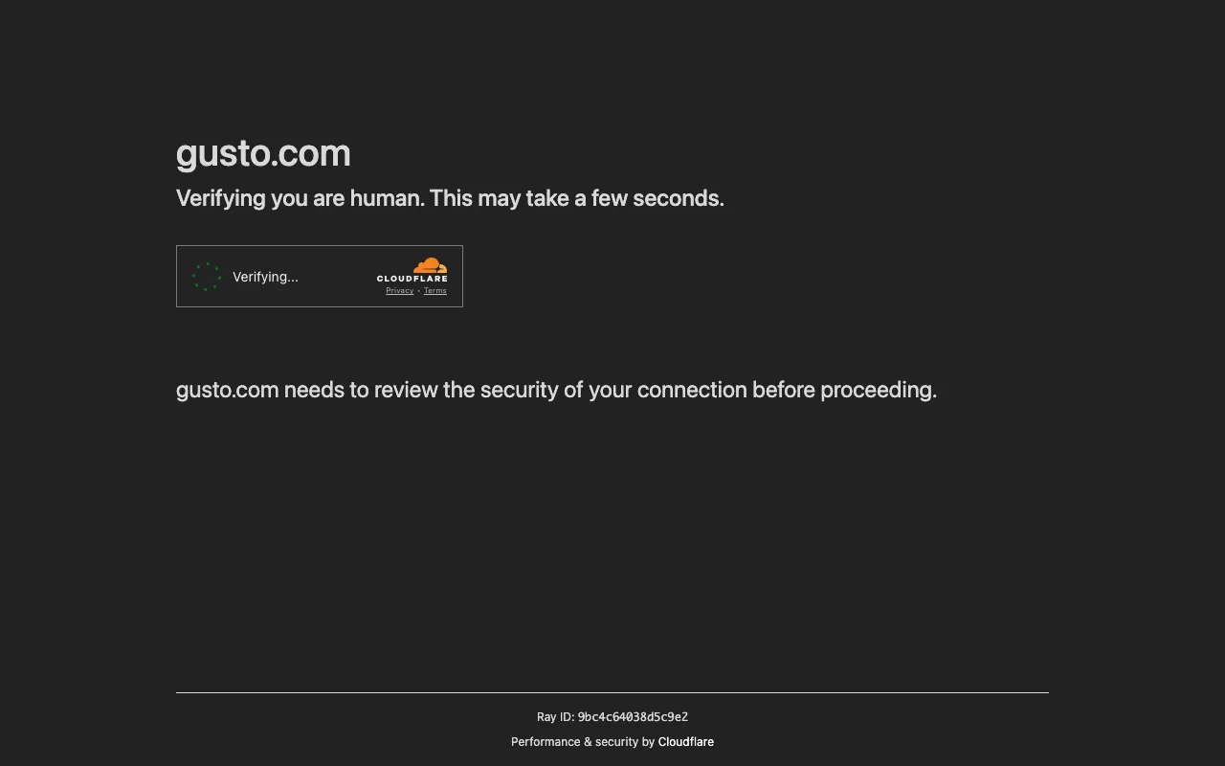Click the dot separator between Privacy and Terms
Image resolution: width=1225 pixels, height=766 pixels.
click(418, 291)
